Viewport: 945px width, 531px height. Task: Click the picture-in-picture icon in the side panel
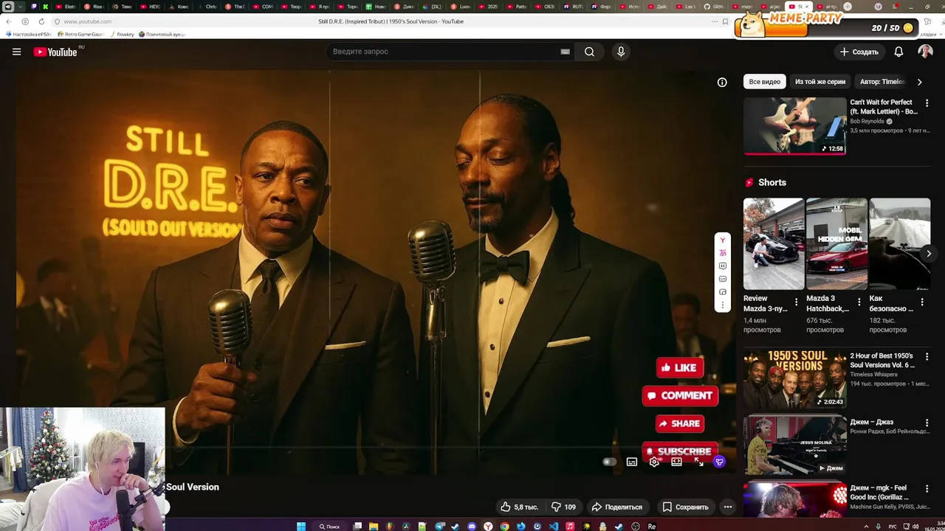(722, 292)
